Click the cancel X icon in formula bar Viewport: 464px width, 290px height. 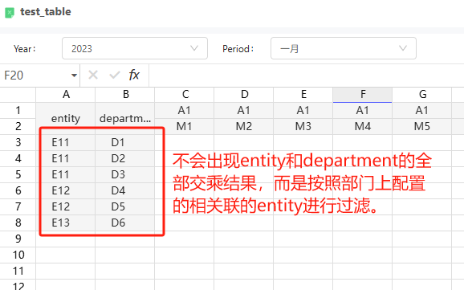93,76
